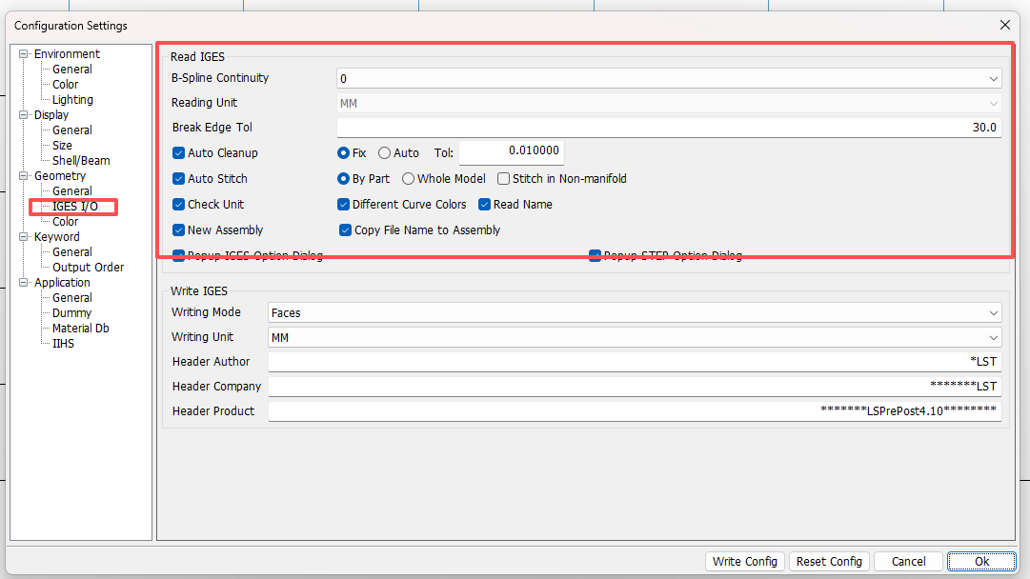Choose the Whole Model stitch option
Viewport: 1030px width, 579px height.
(408, 179)
